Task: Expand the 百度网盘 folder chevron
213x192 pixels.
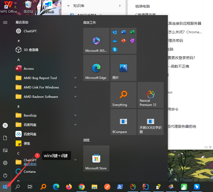Action: 75,125
